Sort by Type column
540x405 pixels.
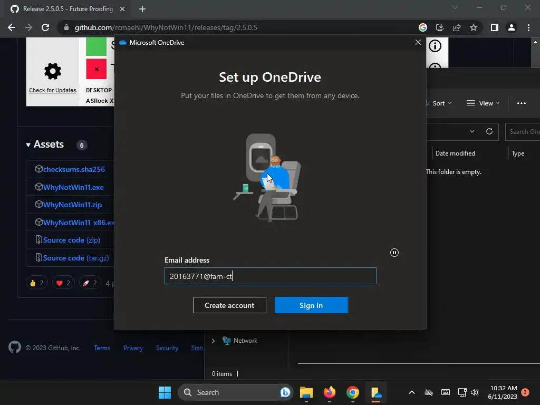click(x=518, y=153)
